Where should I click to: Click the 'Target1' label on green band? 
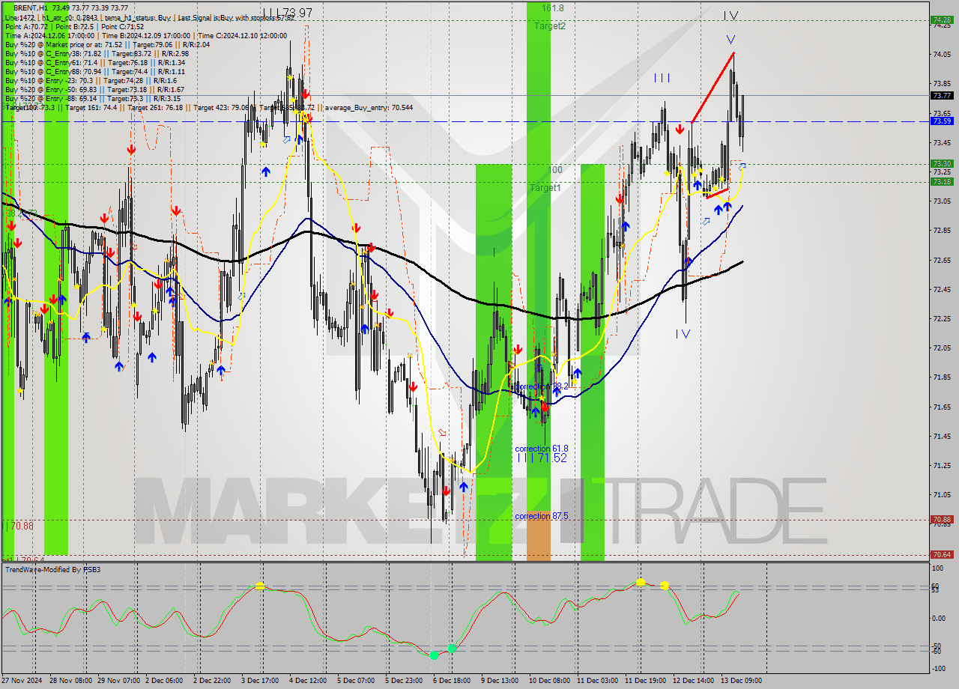click(x=545, y=187)
